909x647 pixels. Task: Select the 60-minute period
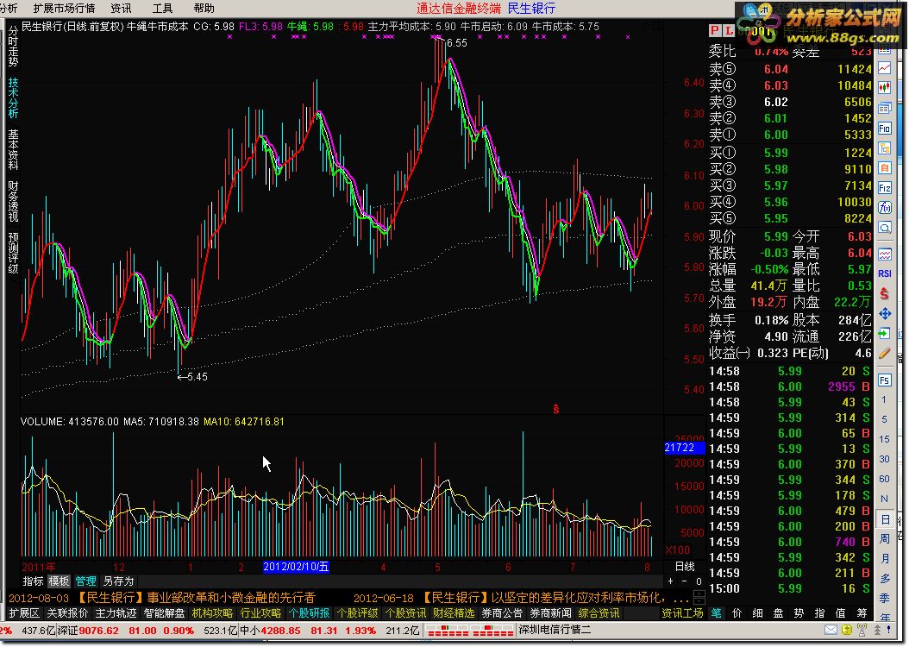884,479
